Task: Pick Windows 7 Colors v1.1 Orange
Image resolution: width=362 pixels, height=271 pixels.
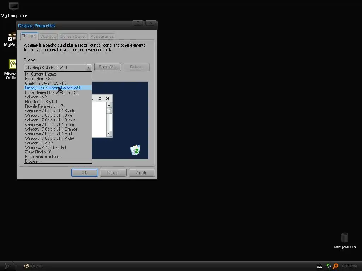Action: tap(58, 129)
